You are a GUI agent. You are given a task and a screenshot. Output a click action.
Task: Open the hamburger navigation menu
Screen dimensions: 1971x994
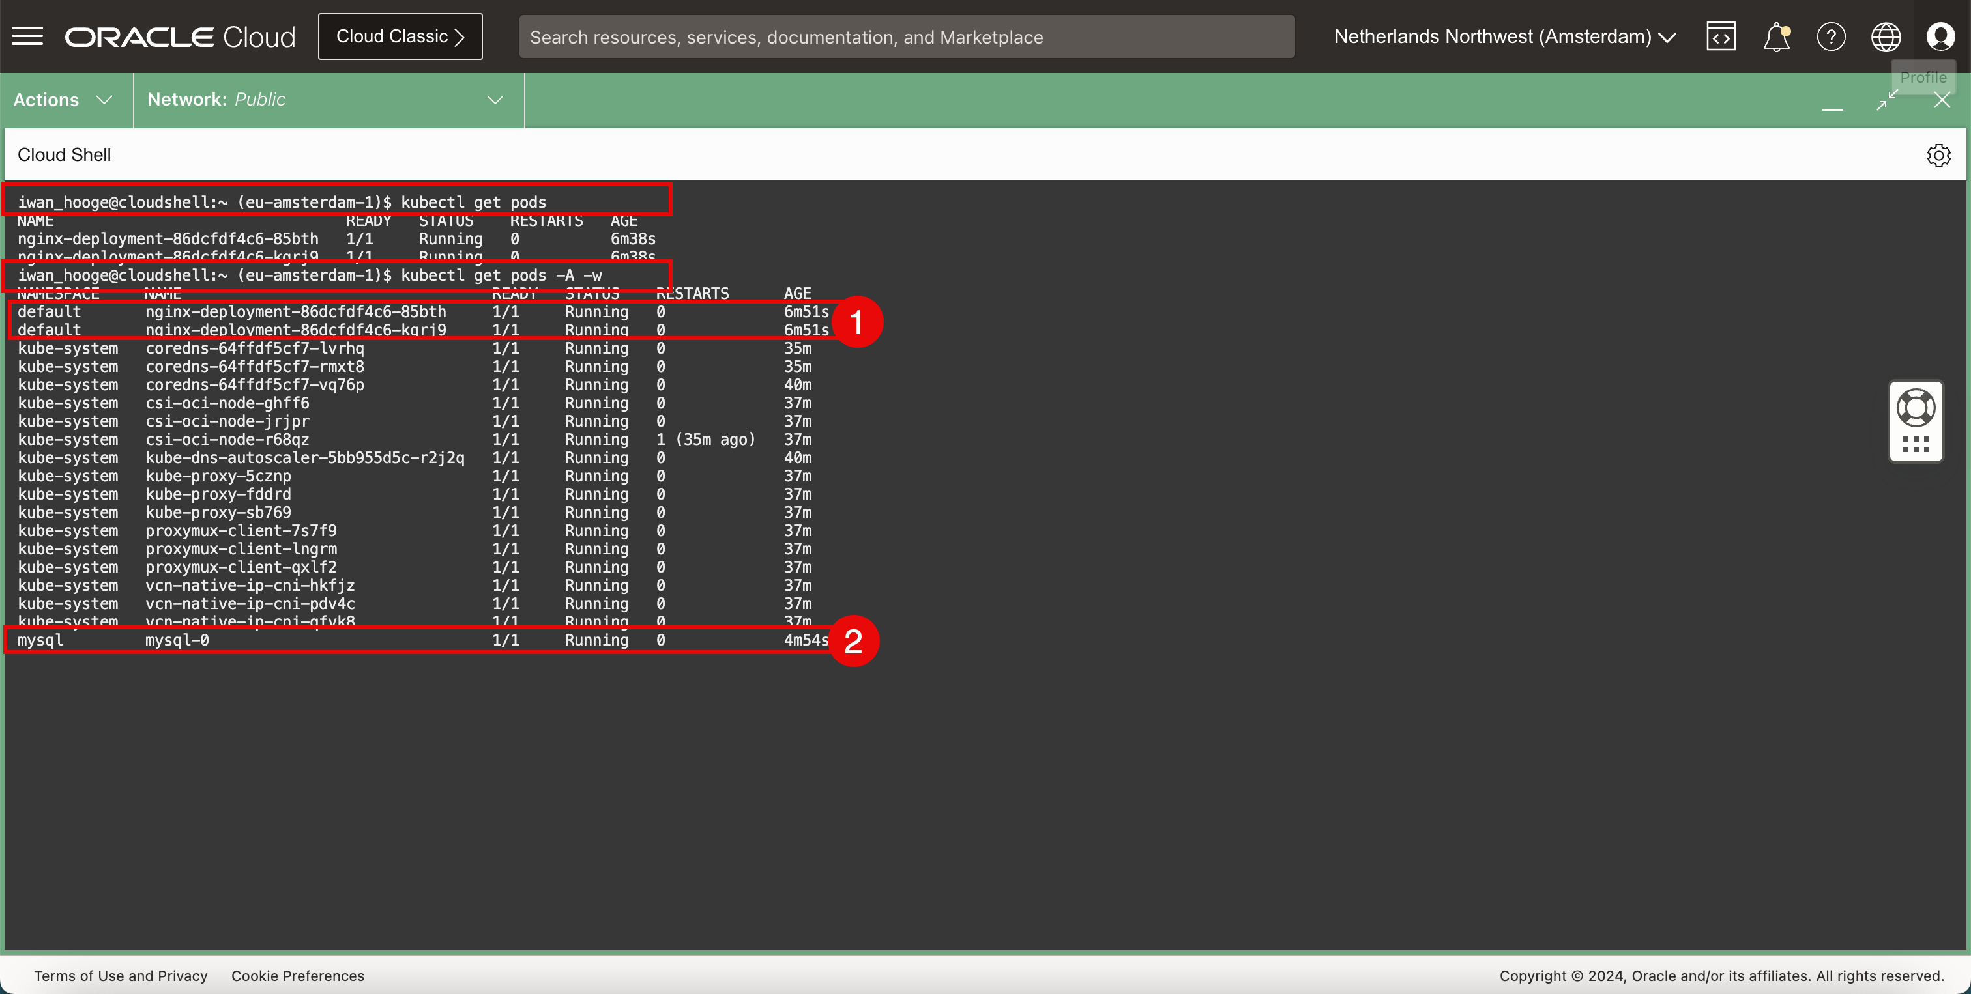[27, 36]
